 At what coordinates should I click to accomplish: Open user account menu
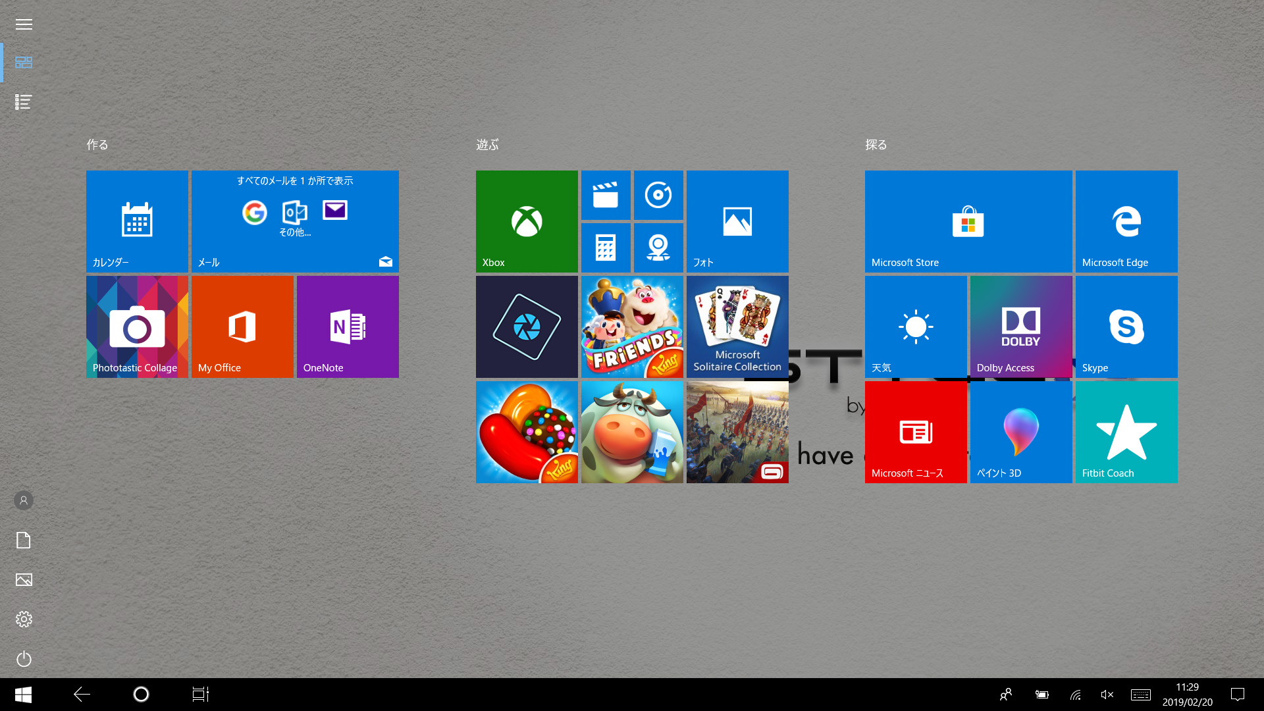(x=24, y=500)
